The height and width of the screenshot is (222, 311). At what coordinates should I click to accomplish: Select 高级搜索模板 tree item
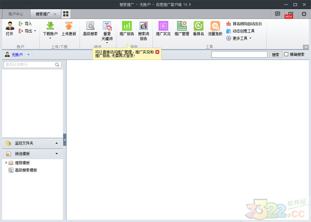pos(26,170)
